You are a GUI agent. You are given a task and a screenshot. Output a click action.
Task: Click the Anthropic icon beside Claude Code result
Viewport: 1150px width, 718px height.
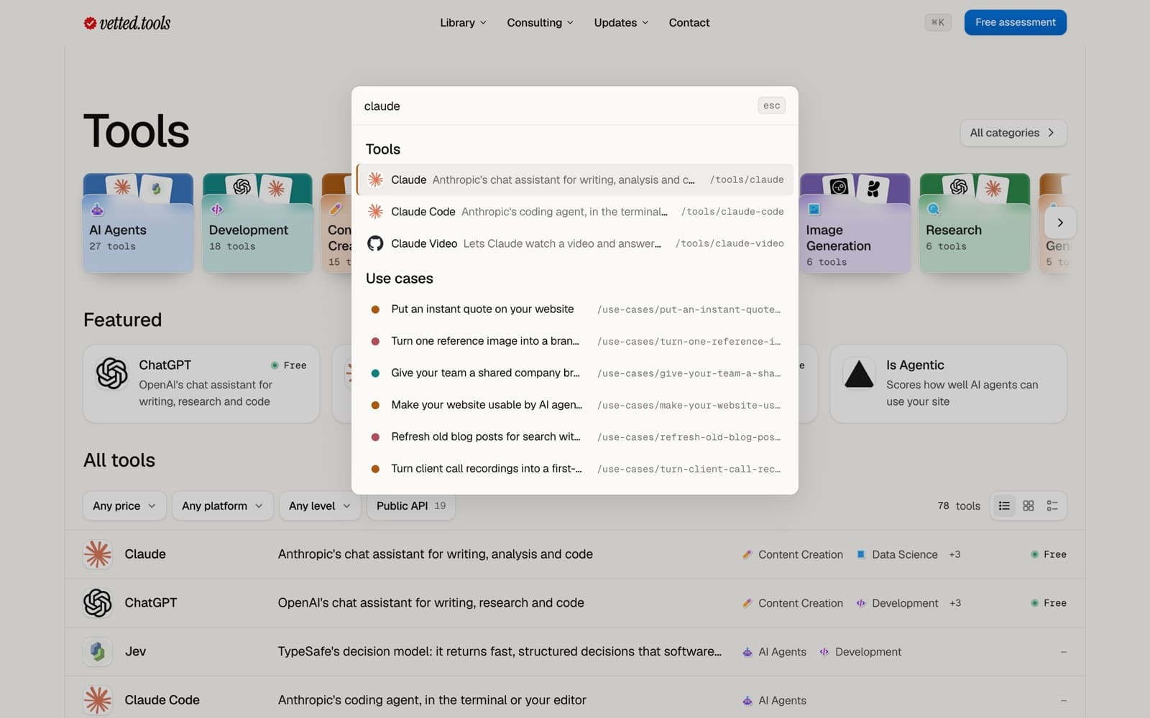tap(375, 212)
